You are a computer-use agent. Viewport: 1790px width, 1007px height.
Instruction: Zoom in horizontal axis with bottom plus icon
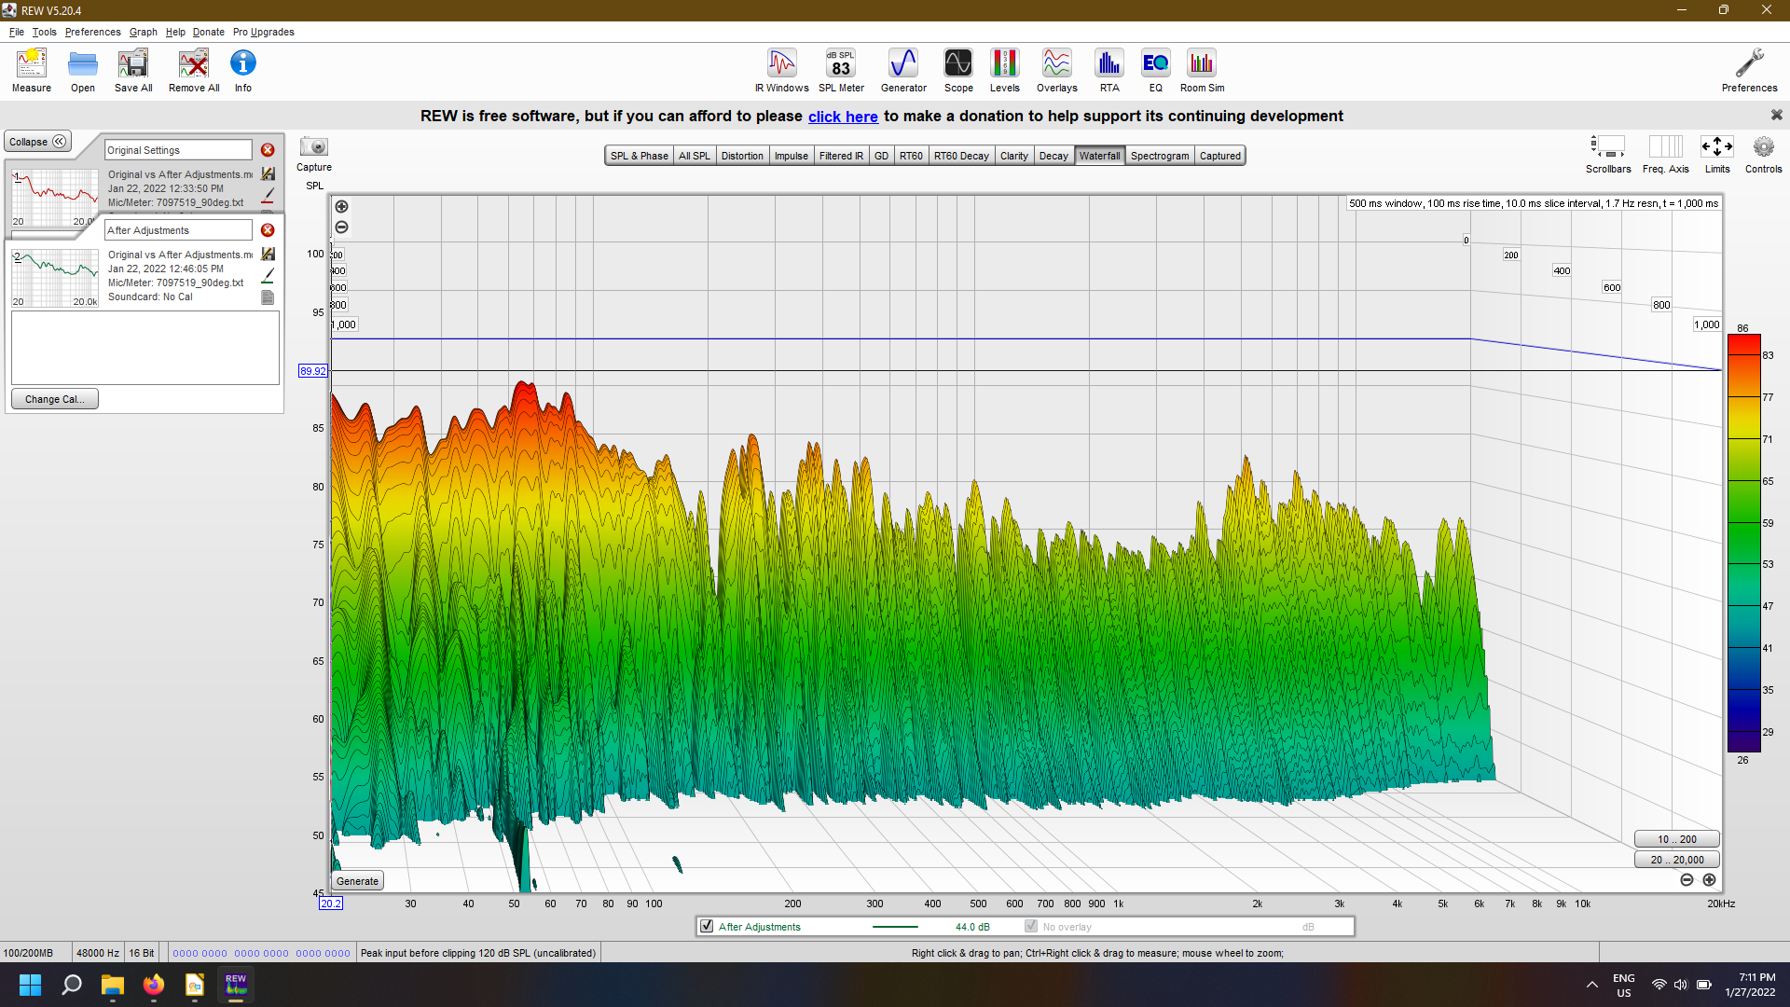point(1709,880)
